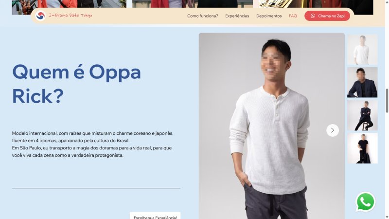Viewport: 389px width, 219px height.
Task: Click the Quem é Oppa Rick? heading
Action: 76,84
